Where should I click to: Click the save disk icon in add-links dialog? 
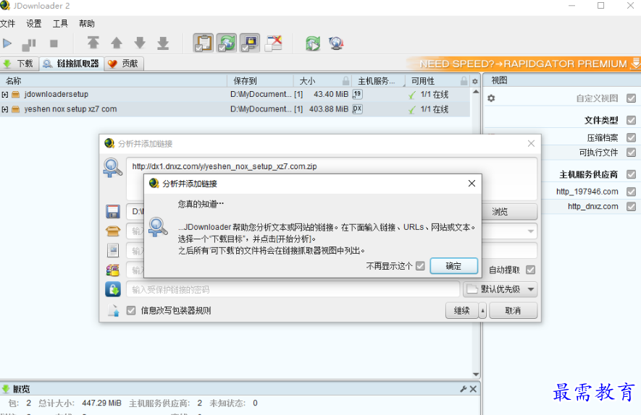[113, 211]
